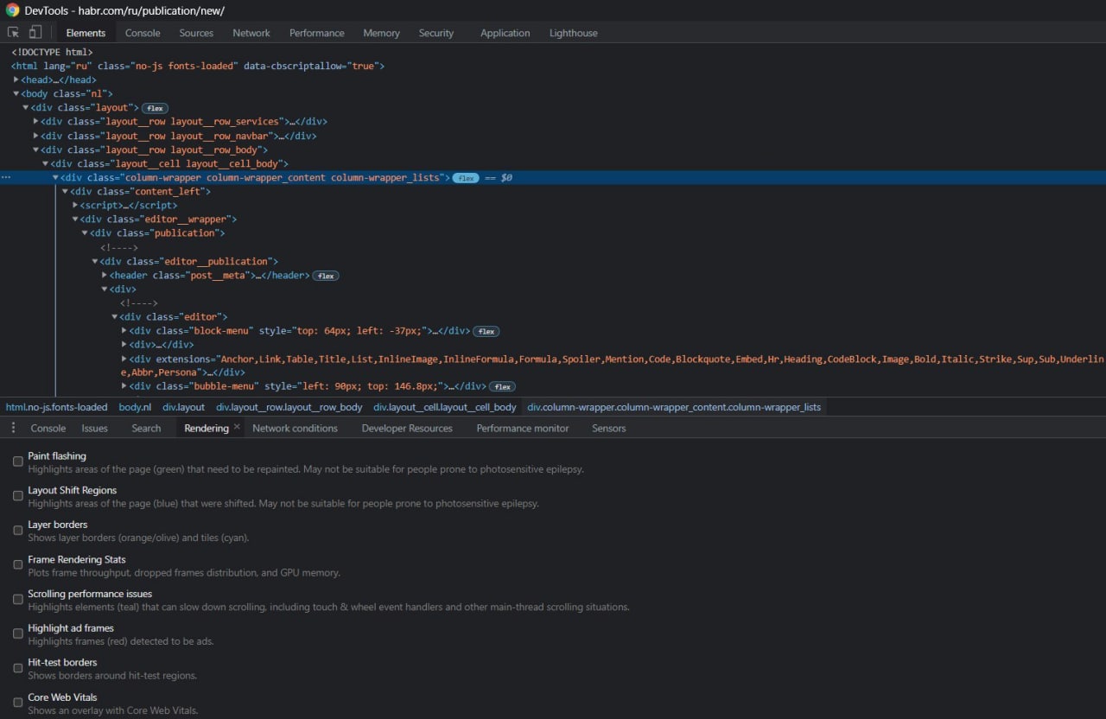The image size is (1106, 719).
Task: Enable Hit-test borders checkbox
Action: point(18,668)
